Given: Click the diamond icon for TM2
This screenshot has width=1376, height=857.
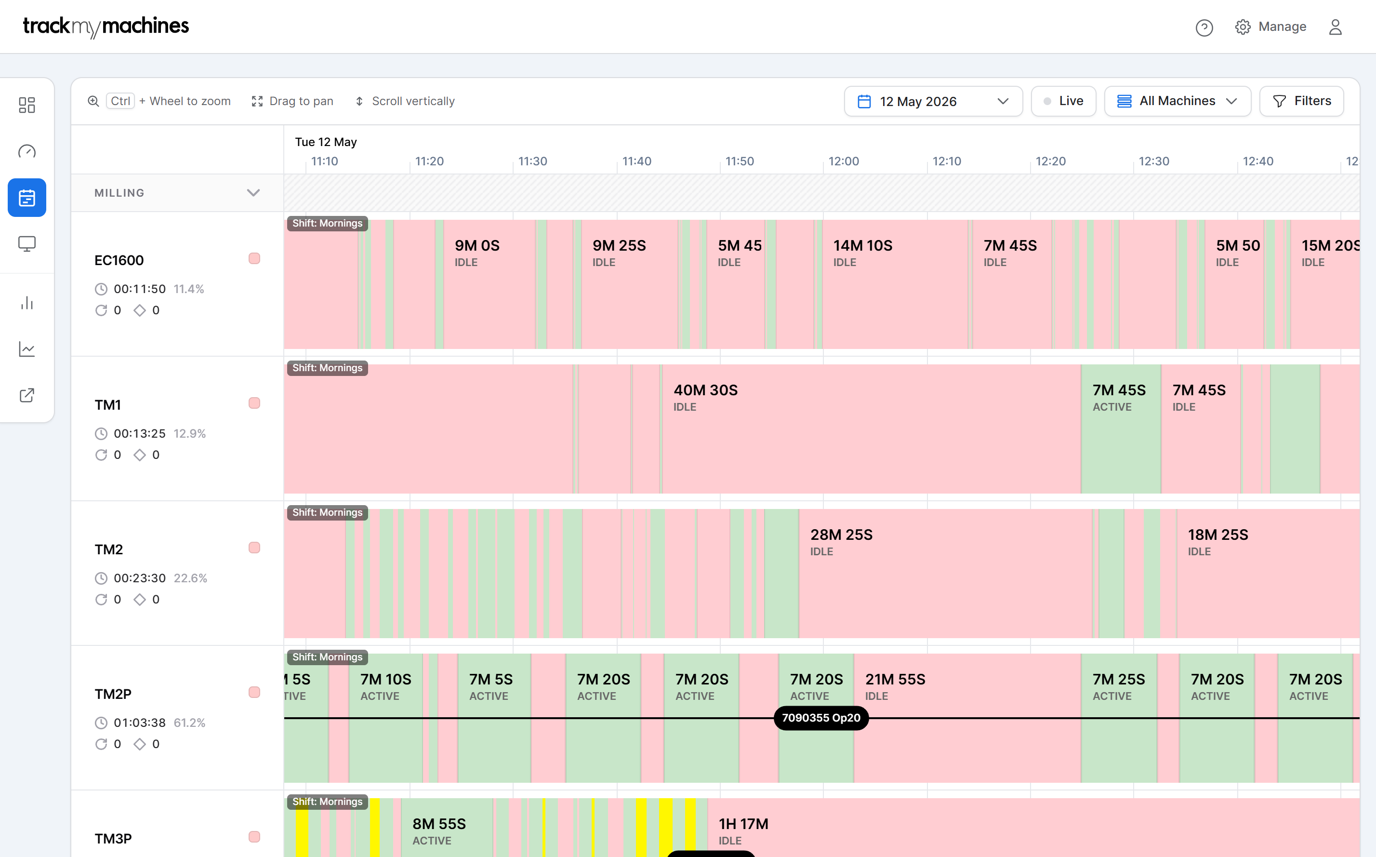Looking at the screenshot, I should (139, 599).
